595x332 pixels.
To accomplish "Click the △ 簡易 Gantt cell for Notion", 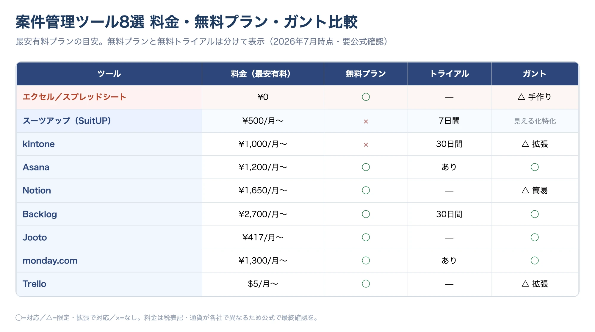I will tap(535, 190).
